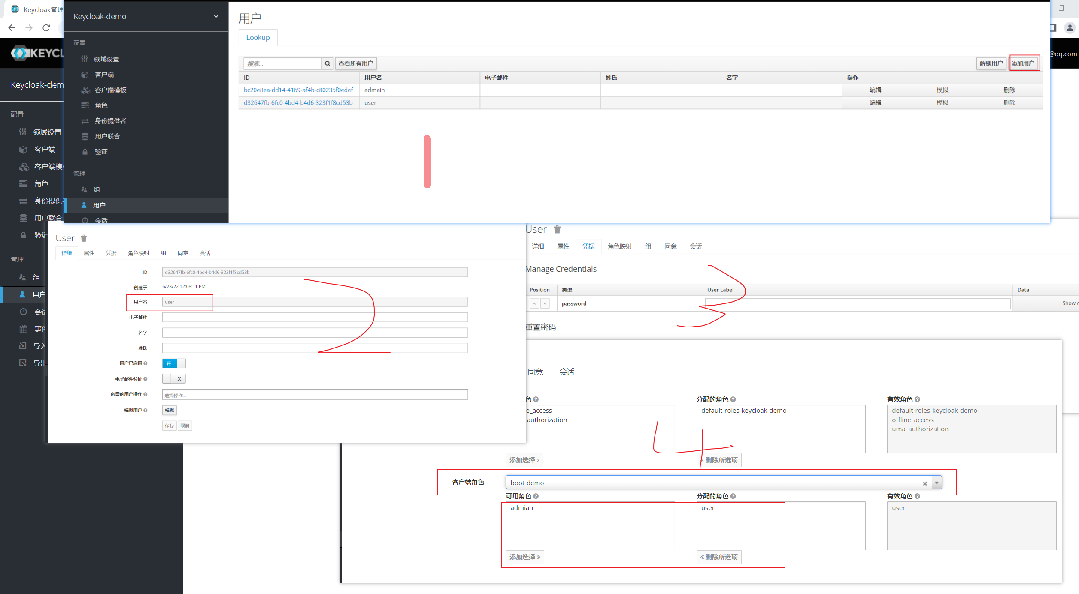Select 客户端模板 in the sidebar menu
Screen dimensions: 1079x594
click(110, 90)
